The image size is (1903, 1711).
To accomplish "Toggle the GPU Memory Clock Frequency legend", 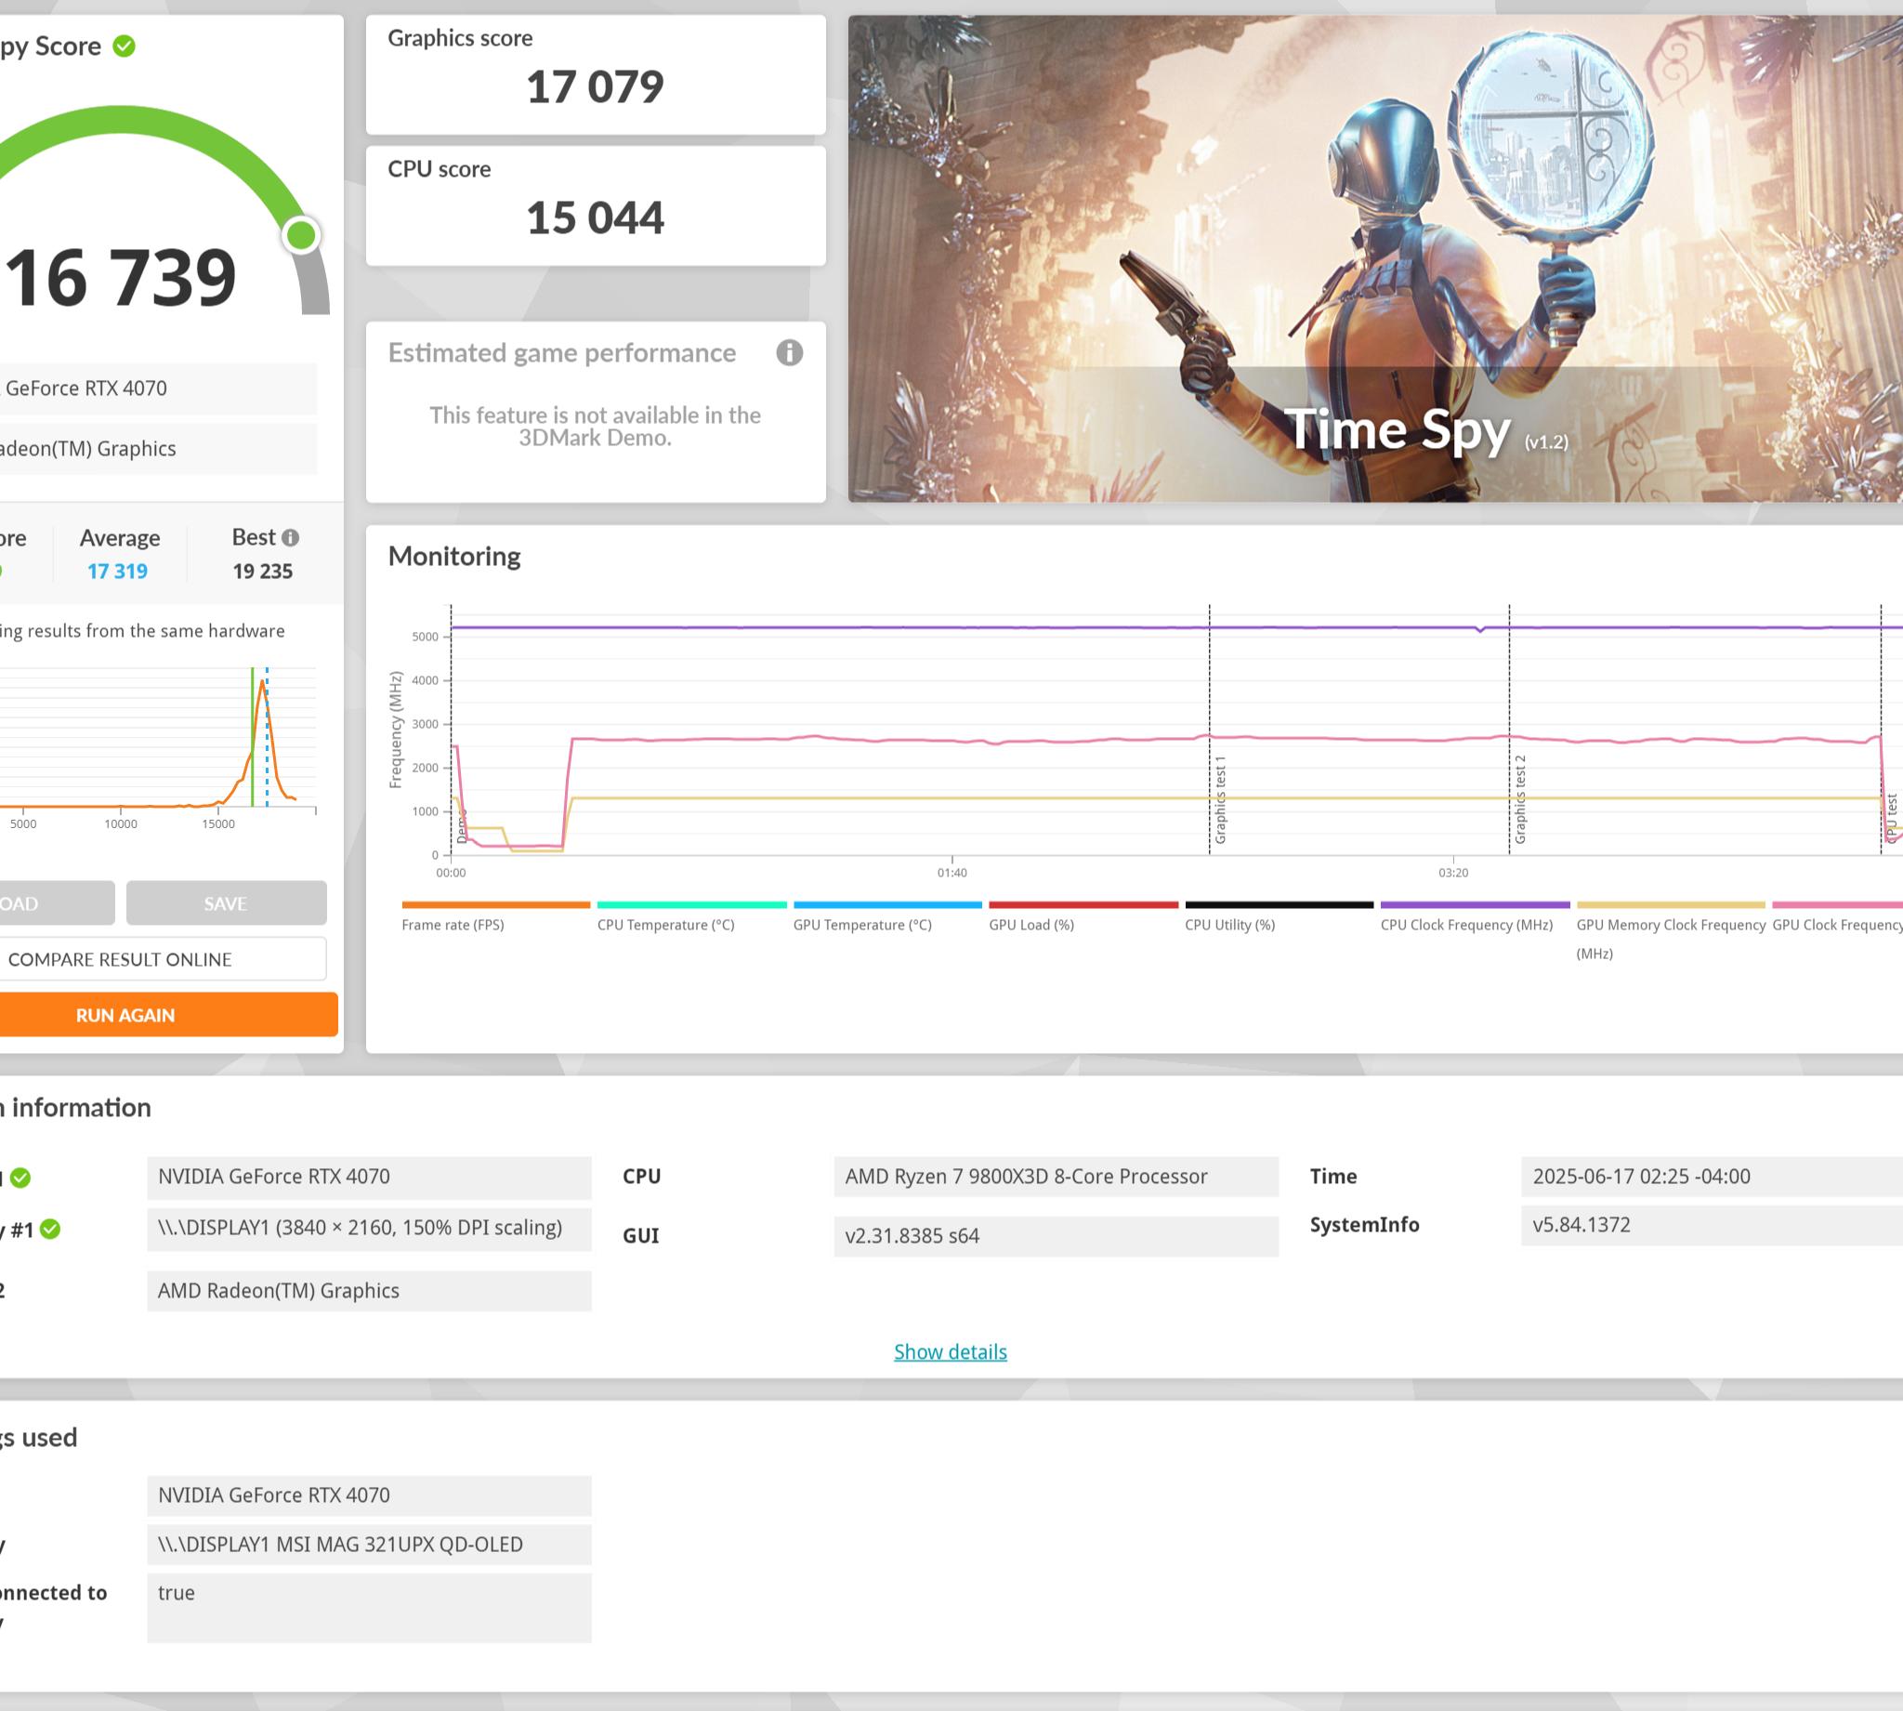I will (1671, 930).
